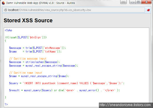The height and width of the screenshot is (108, 153).
Task: Click the INSERT INTO guestbook query line
Action: click(67, 83)
